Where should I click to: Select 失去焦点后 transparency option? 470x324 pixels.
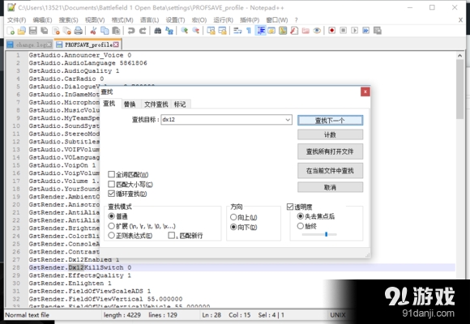[x=300, y=216]
